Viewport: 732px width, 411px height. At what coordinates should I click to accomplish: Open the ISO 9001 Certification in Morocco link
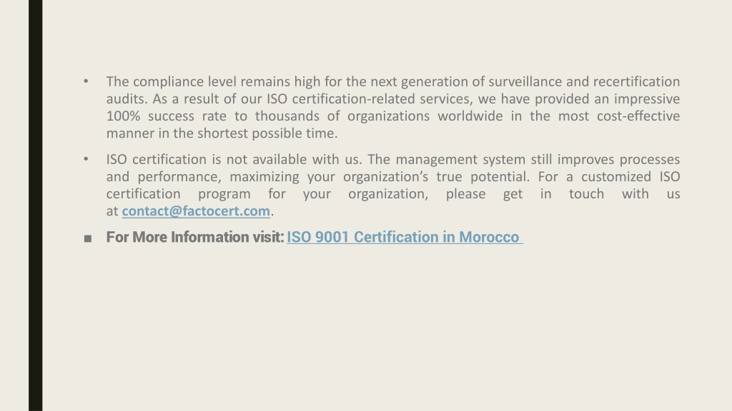[x=405, y=237]
